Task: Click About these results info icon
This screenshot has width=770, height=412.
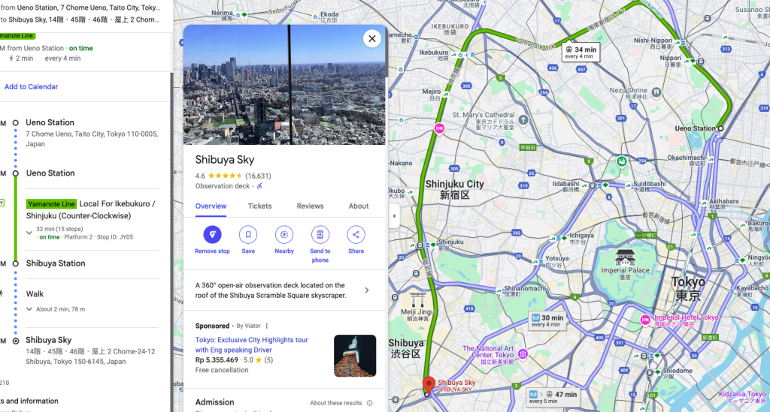Action: (x=369, y=403)
